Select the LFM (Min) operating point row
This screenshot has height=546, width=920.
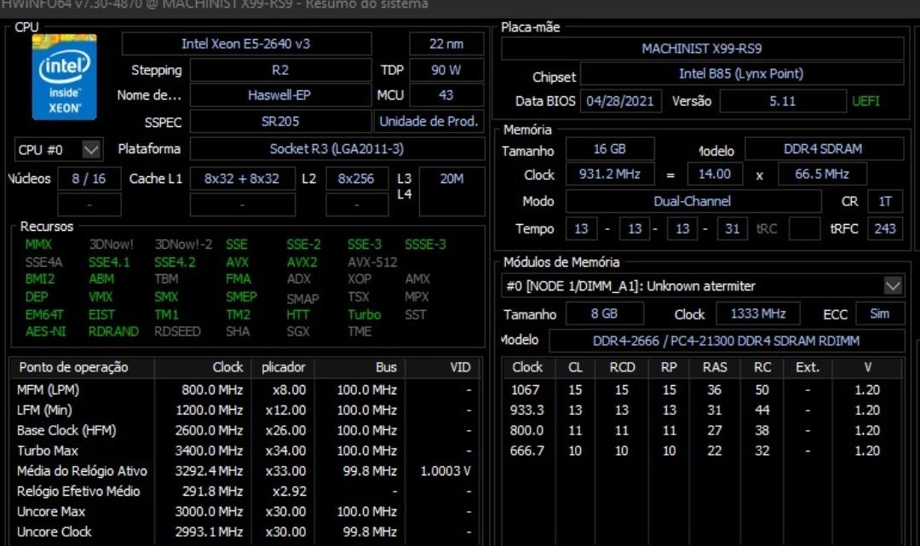coord(246,411)
